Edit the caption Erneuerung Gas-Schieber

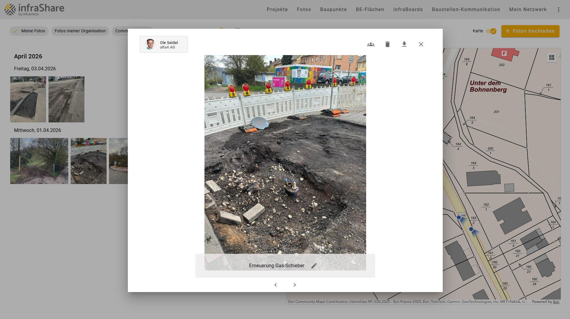(x=314, y=266)
